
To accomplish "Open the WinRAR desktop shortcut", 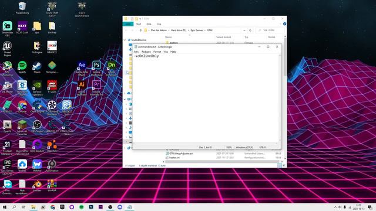I will coord(52,186).
